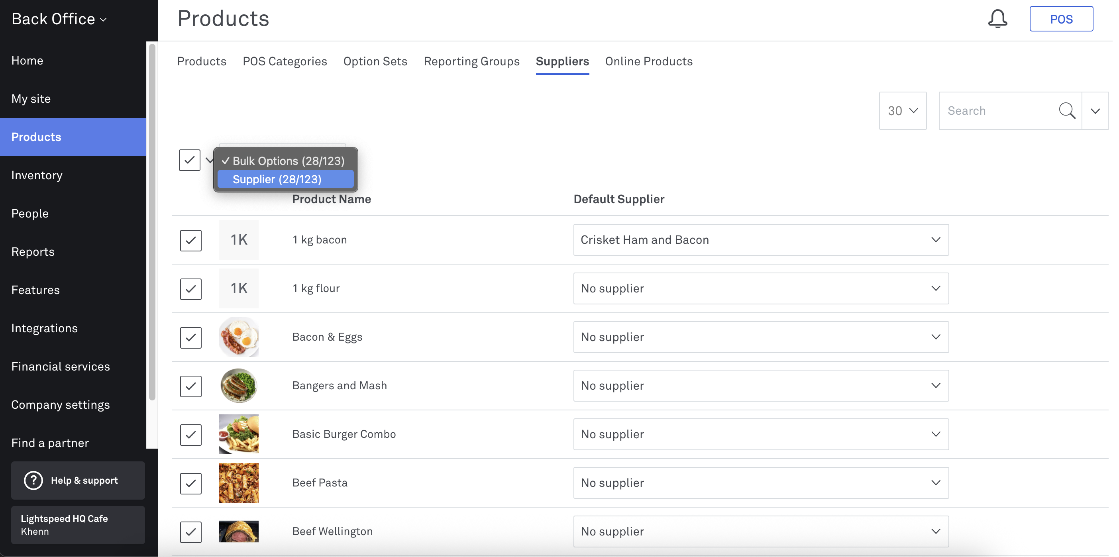The width and height of the screenshot is (1119, 557).
Task: Open the 1 kg flour supplier dropdown
Action: 761,288
